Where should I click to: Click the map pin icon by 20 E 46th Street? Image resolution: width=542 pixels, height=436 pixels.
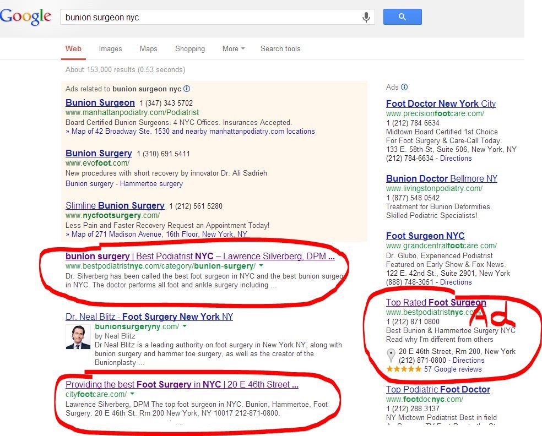tap(391, 356)
